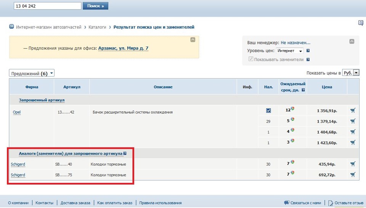Click the breadcrumb home arrow icon
Image resolution: width=366 pixels, height=208 pixels.
(11, 27)
